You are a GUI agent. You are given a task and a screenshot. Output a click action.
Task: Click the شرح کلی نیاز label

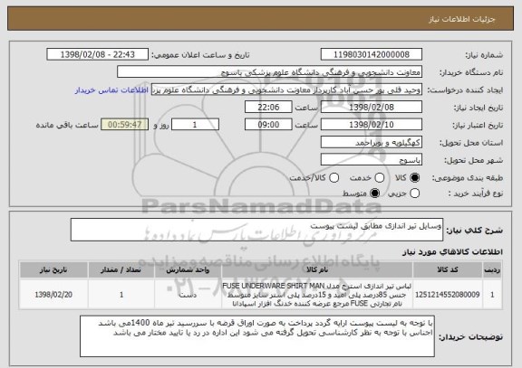pos(474,231)
